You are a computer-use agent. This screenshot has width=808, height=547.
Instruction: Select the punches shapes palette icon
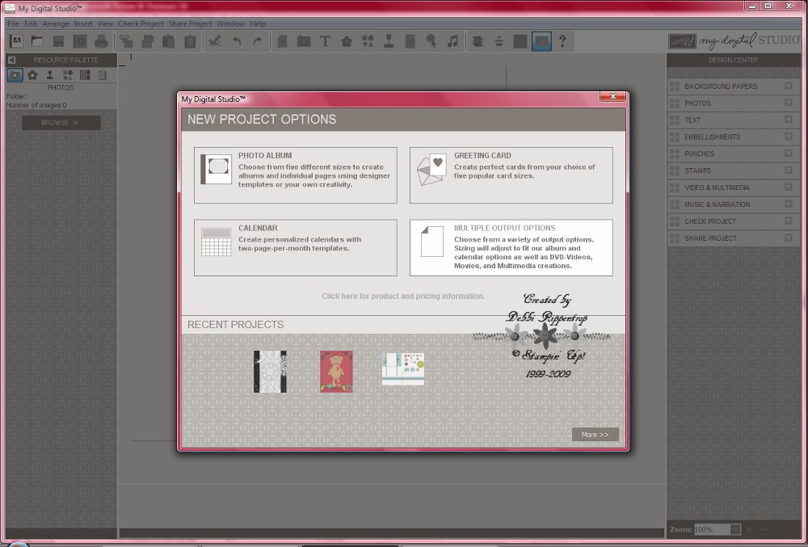68,75
